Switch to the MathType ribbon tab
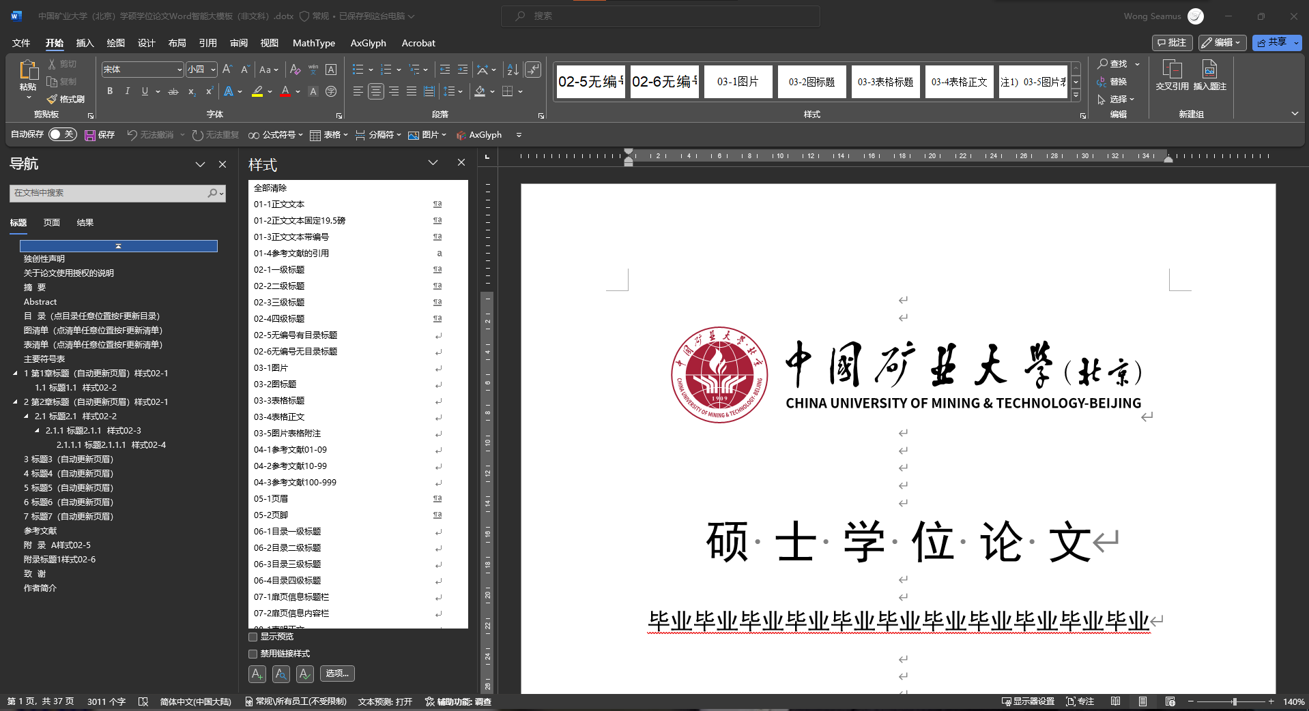 313,42
